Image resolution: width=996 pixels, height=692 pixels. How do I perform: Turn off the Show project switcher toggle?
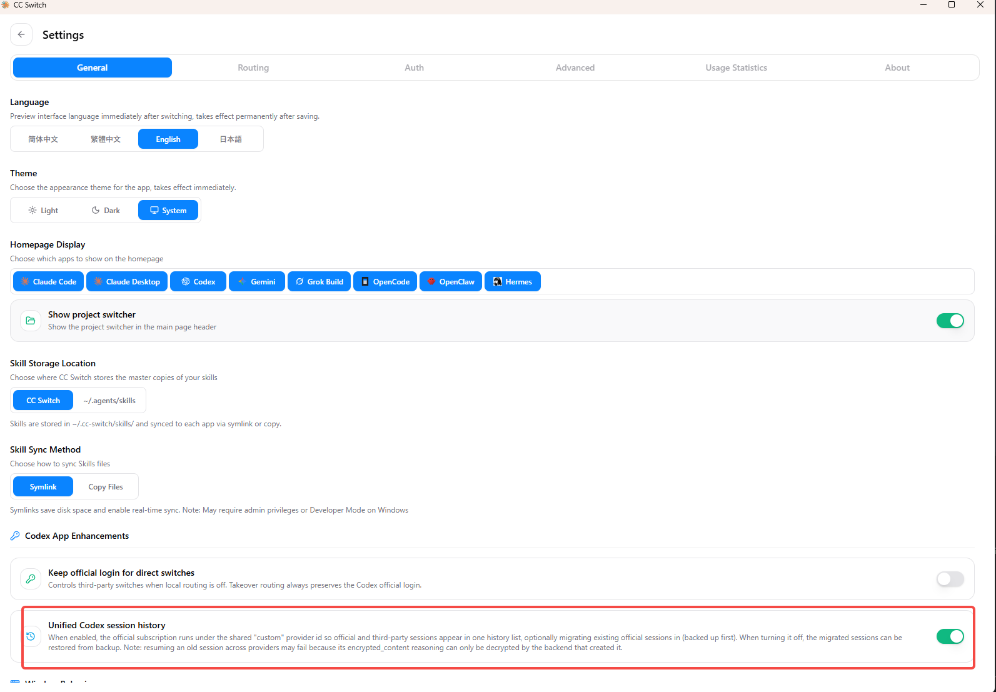(950, 321)
